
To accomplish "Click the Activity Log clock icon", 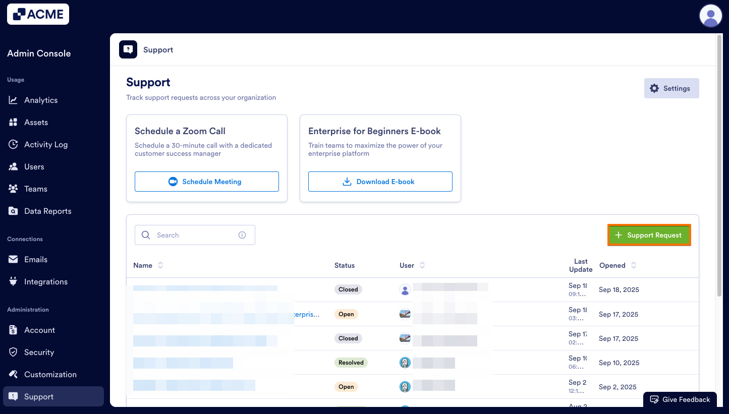I will point(14,144).
